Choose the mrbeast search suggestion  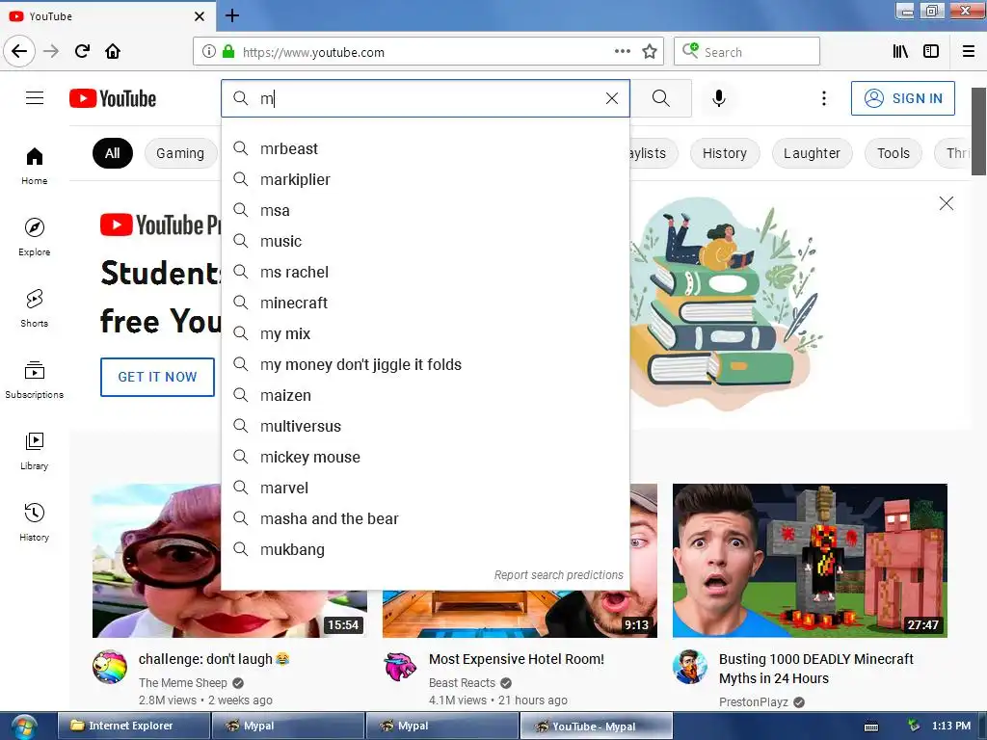click(425, 148)
